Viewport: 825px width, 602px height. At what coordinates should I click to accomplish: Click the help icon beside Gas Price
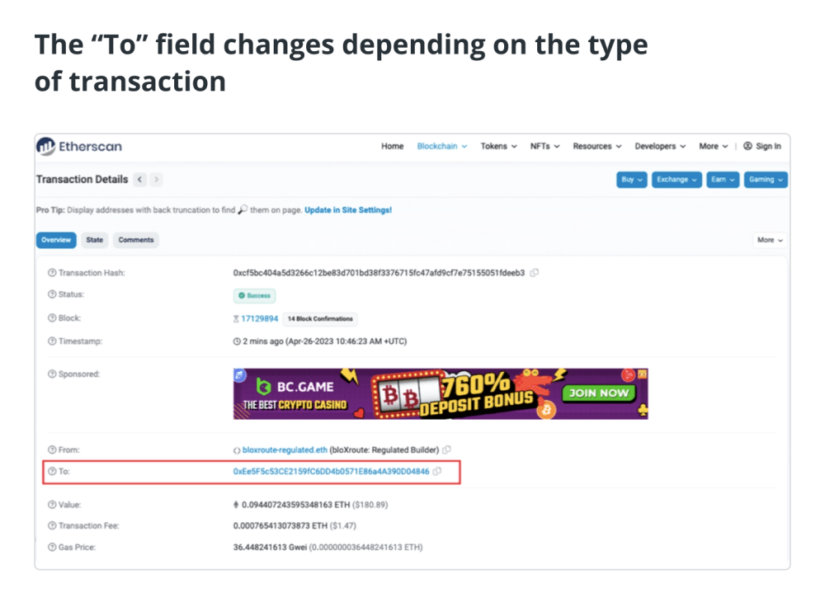pyautogui.click(x=52, y=548)
